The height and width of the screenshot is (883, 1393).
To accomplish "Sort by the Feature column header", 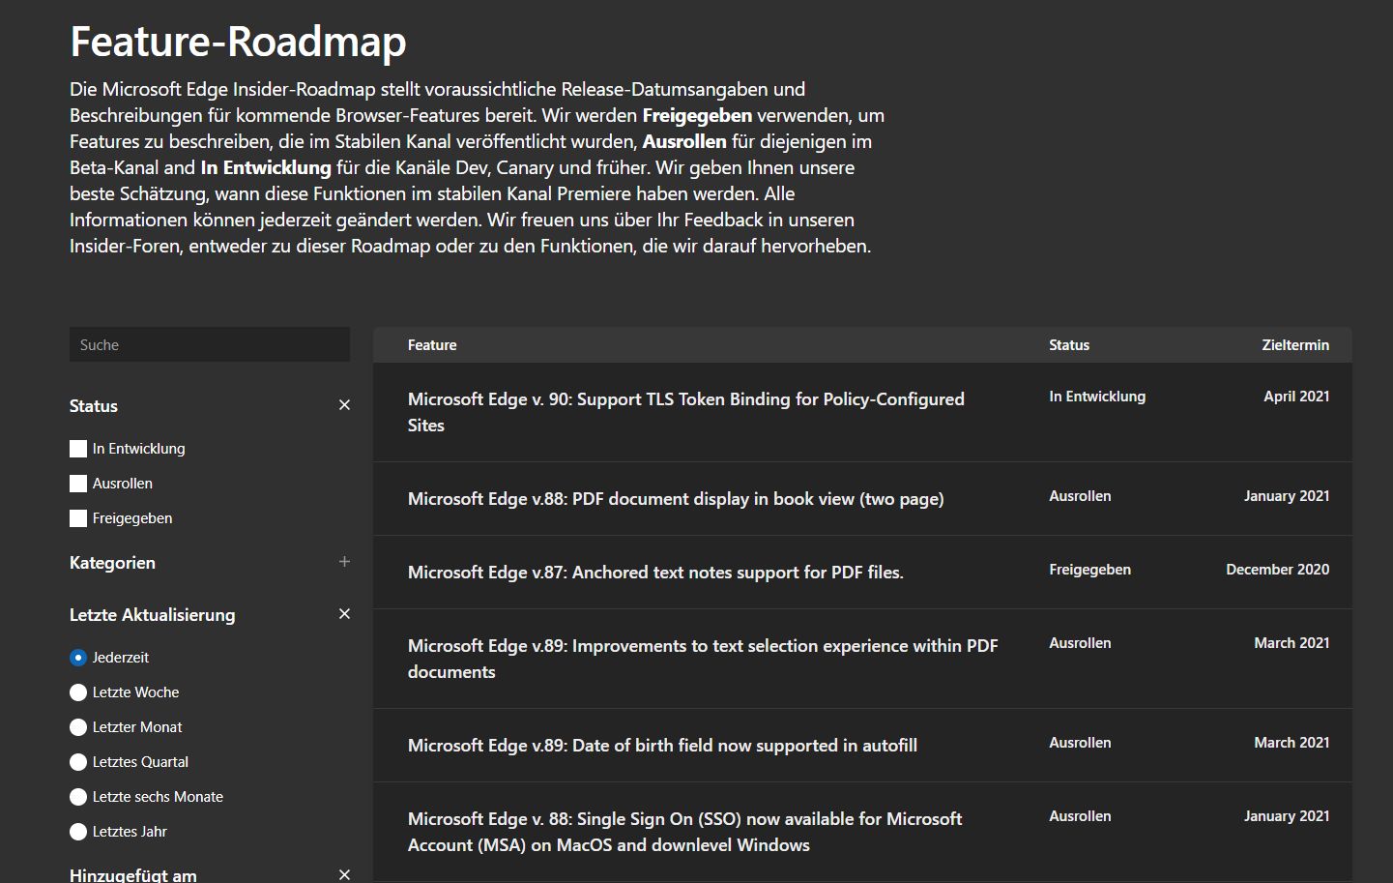I will 432,345.
